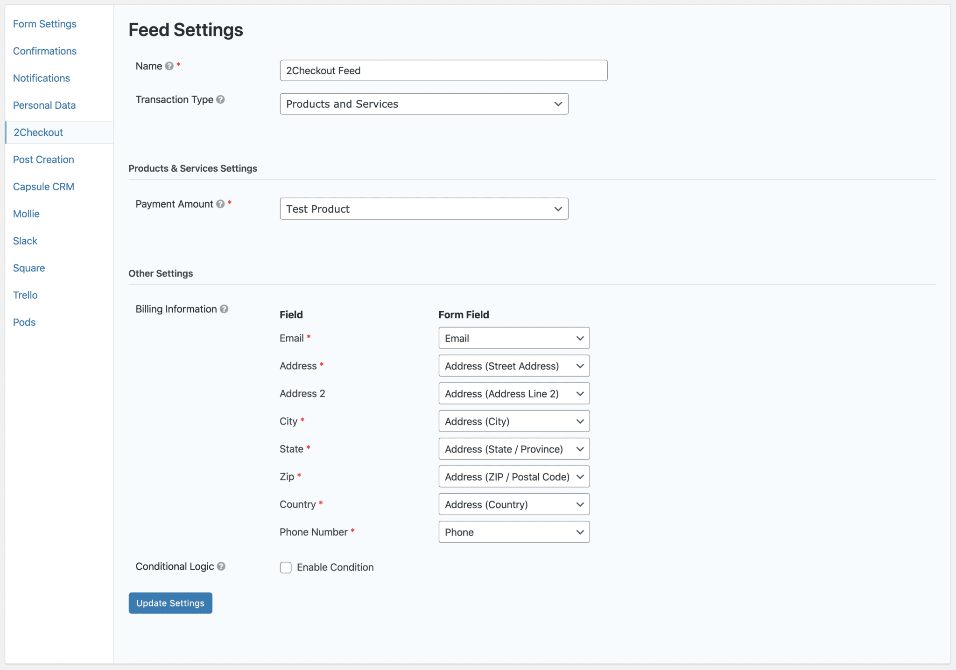Navigate to the Slack integration settings
Screen dimensions: 956x670
point(25,240)
